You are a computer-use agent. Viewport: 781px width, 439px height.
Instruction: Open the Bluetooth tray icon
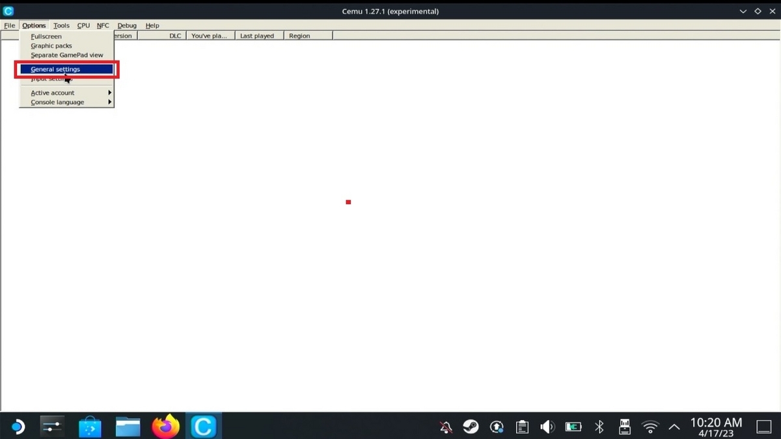pos(599,427)
